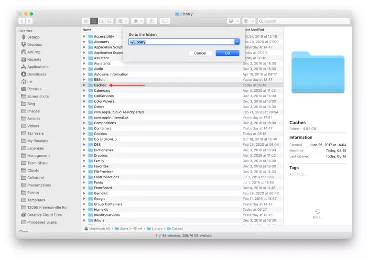This screenshot has height=260, width=368.
Task: Click the Forward navigation arrow
Action: click(x=29, y=21)
